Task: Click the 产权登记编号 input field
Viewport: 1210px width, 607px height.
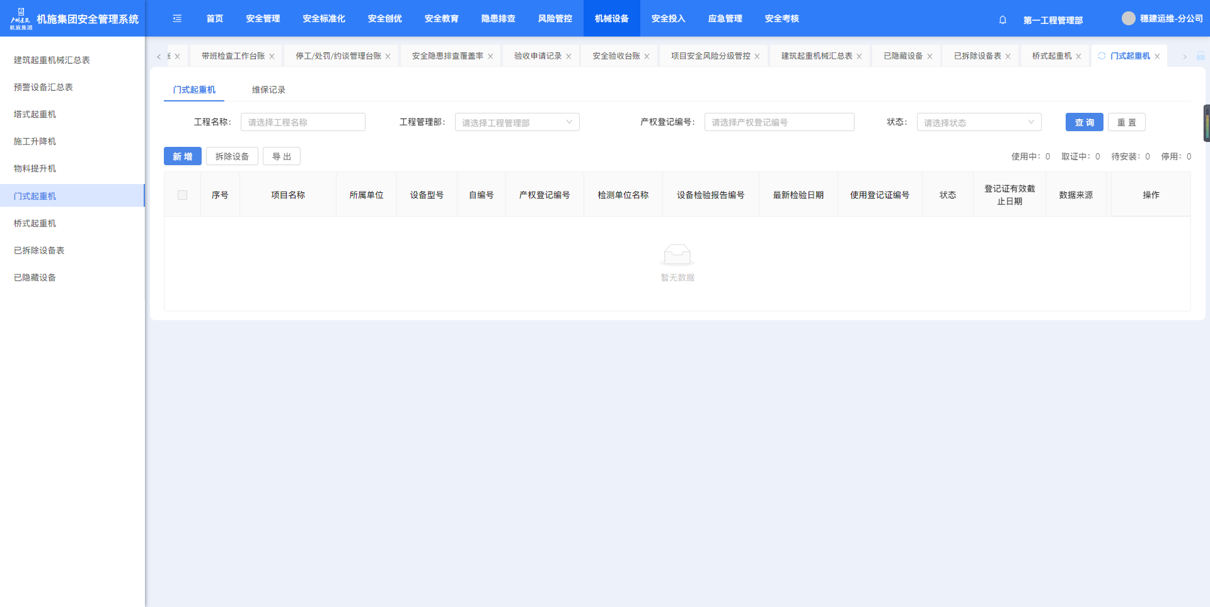Action: 779,122
